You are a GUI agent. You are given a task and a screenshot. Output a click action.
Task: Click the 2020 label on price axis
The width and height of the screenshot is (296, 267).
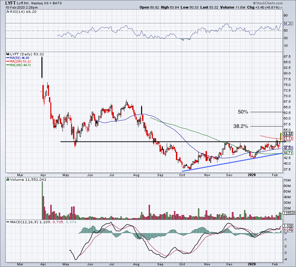click(252, 175)
